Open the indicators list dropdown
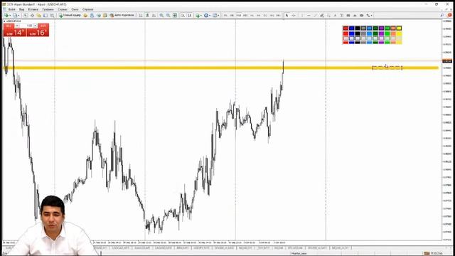This screenshot has width=455, height=256. pos(198,16)
